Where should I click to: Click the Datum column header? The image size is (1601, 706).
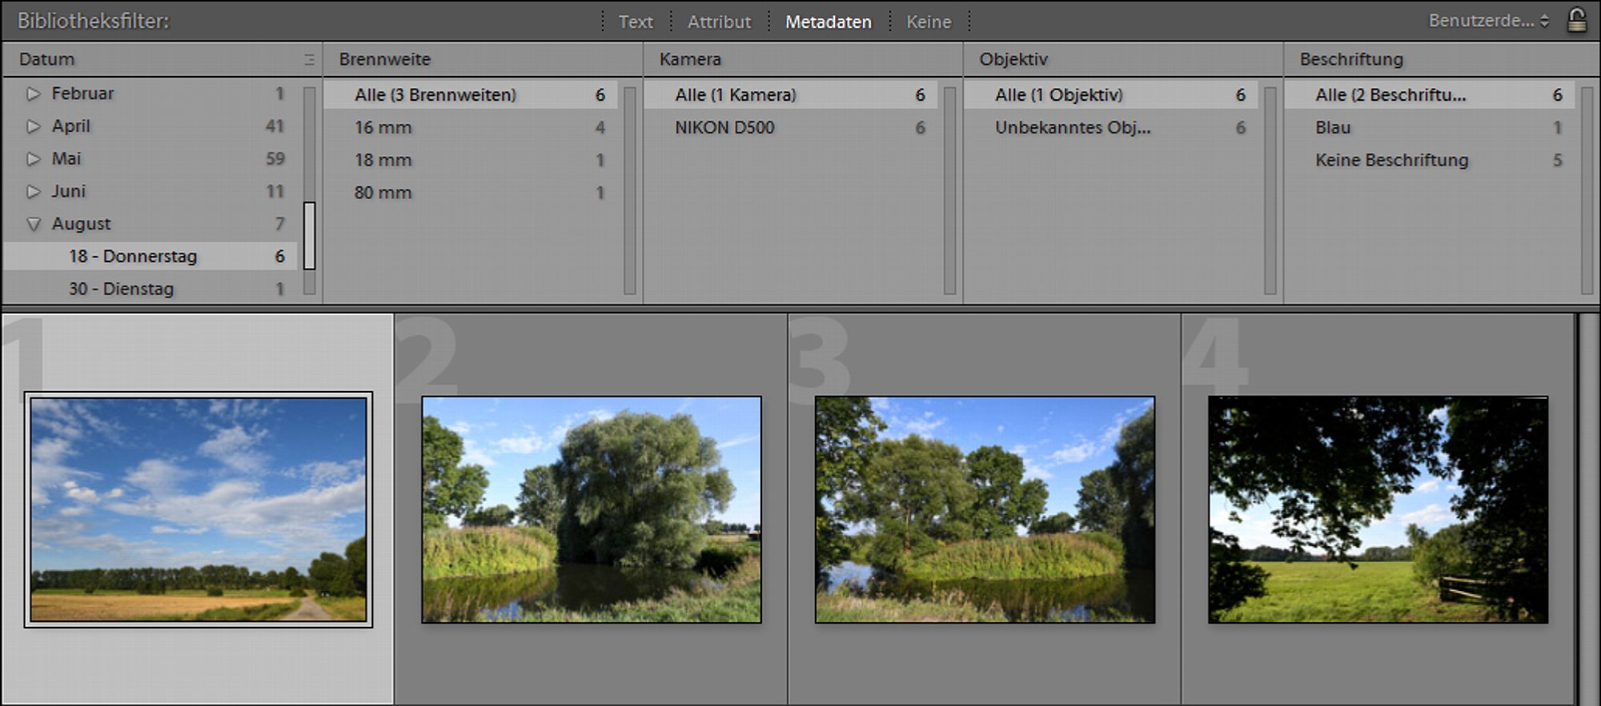(162, 59)
